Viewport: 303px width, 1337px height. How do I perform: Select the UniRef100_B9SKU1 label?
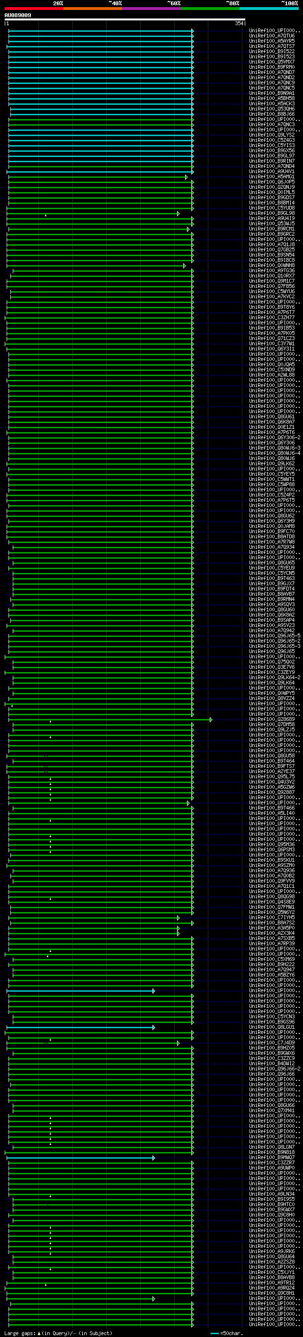(x=272, y=860)
